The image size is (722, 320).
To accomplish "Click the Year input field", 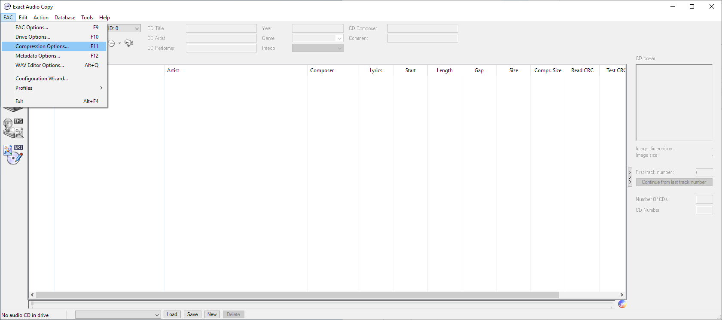I will [318, 28].
